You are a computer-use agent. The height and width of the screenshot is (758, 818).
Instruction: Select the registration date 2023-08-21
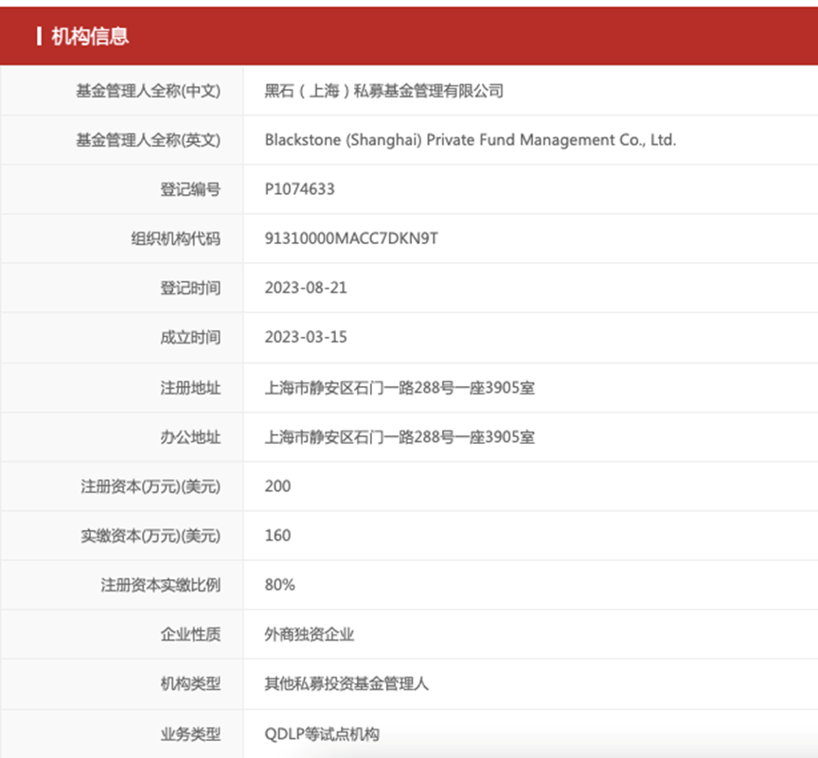point(306,288)
